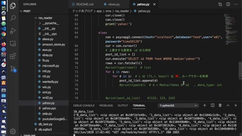
Task: Split the editor to the right
Action: click(x=228, y=4)
